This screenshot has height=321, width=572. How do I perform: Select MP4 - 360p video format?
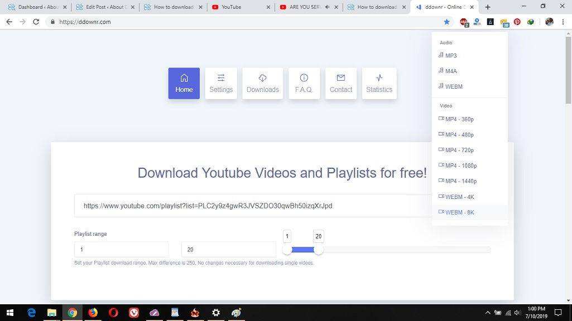[x=469, y=119]
